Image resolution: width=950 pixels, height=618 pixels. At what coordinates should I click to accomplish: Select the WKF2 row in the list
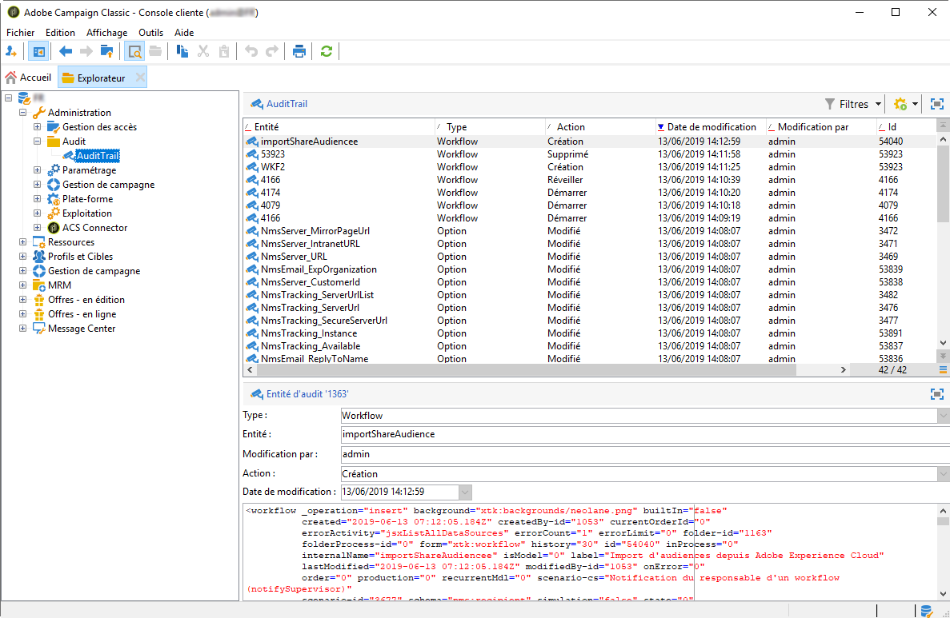(273, 167)
